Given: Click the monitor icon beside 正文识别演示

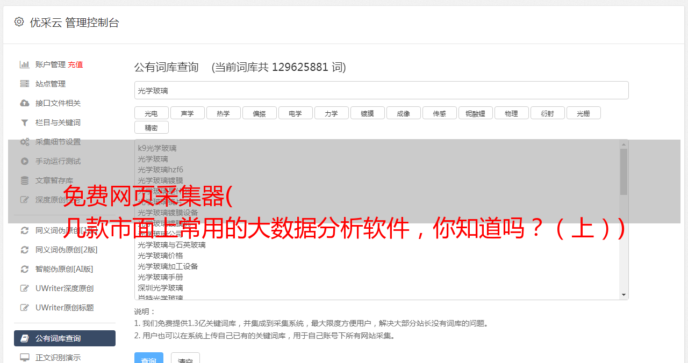Looking at the screenshot, I should coord(25,358).
